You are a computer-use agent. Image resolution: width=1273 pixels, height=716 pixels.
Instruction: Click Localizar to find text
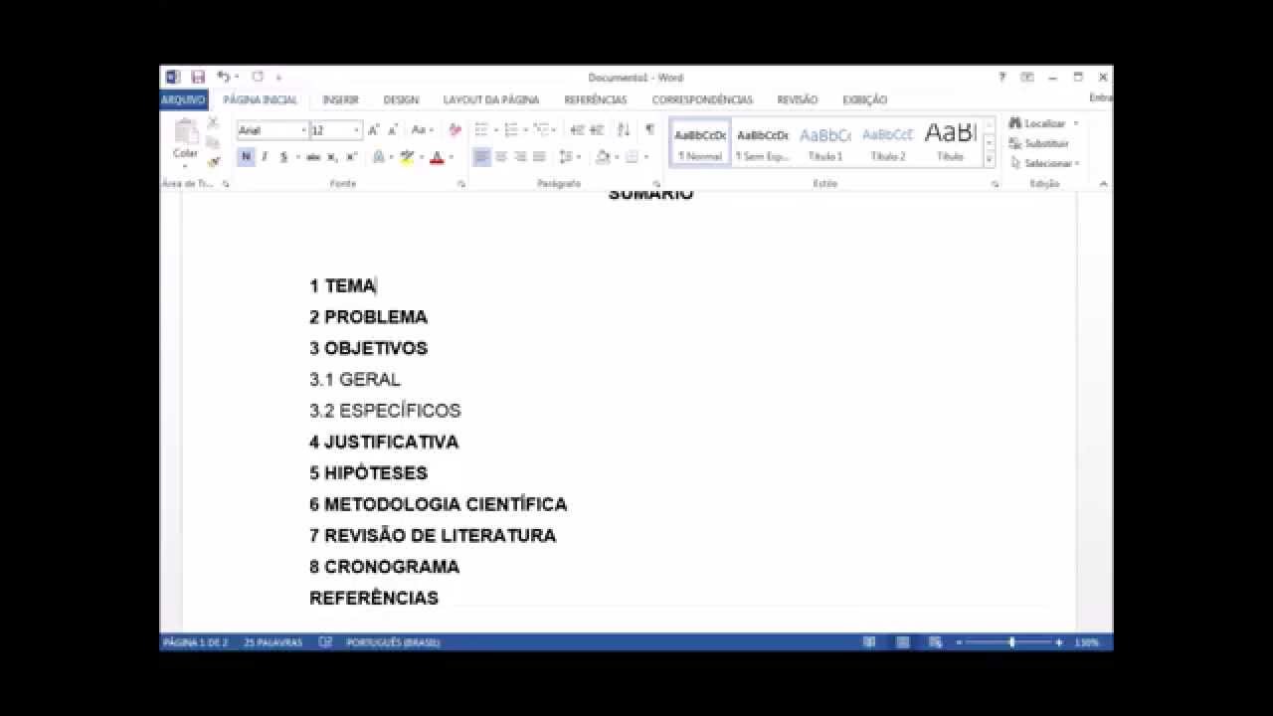[x=1037, y=123]
